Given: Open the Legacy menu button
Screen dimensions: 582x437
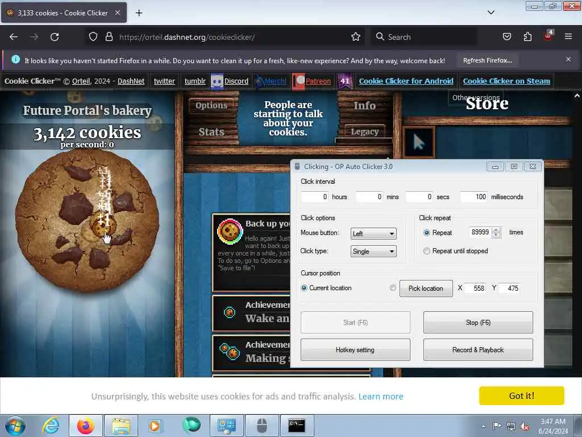Looking at the screenshot, I should [x=364, y=131].
